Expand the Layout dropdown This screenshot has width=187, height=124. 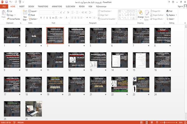(x=33, y=11)
